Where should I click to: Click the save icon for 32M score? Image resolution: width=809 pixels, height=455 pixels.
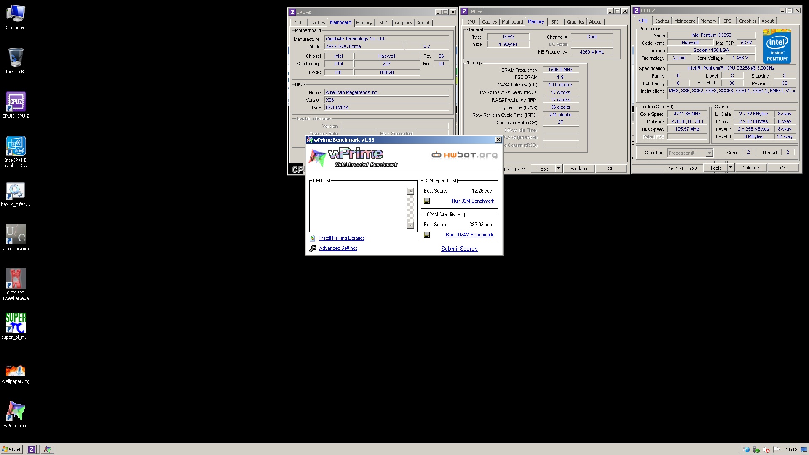(427, 201)
